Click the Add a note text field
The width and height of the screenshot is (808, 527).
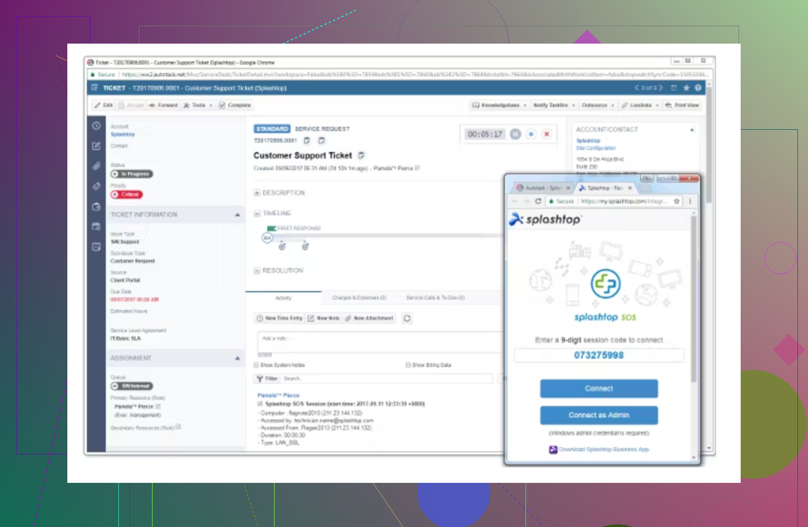[380, 342]
